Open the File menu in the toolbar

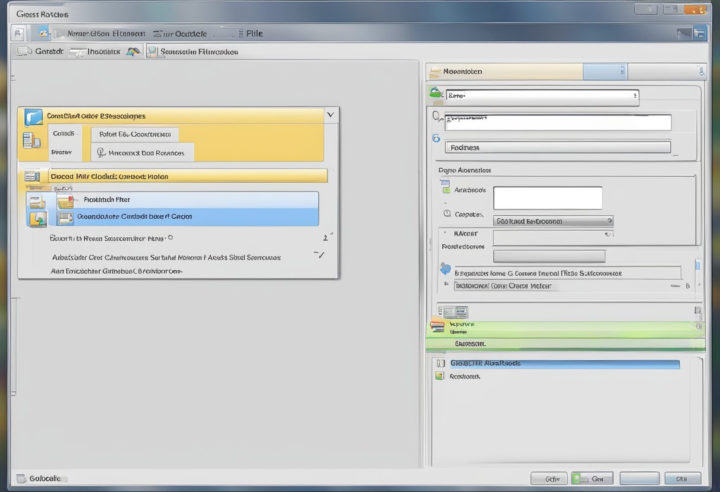(254, 33)
